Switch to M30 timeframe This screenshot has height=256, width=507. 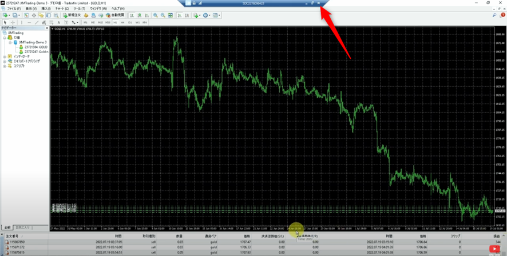[108, 22]
